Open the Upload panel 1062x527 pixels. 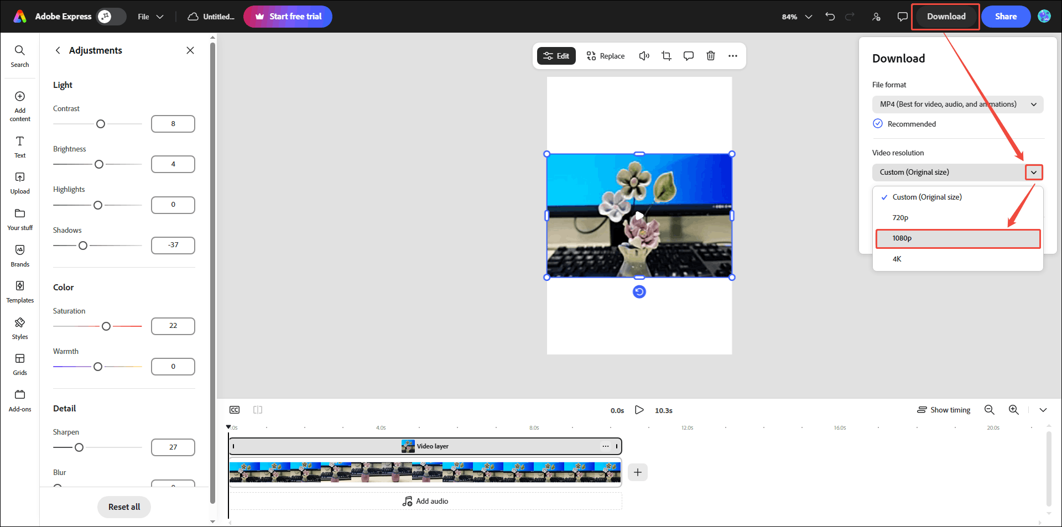[20, 183]
